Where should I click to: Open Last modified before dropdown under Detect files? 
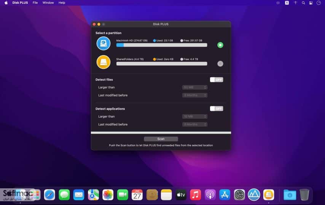(x=194, y=95)
